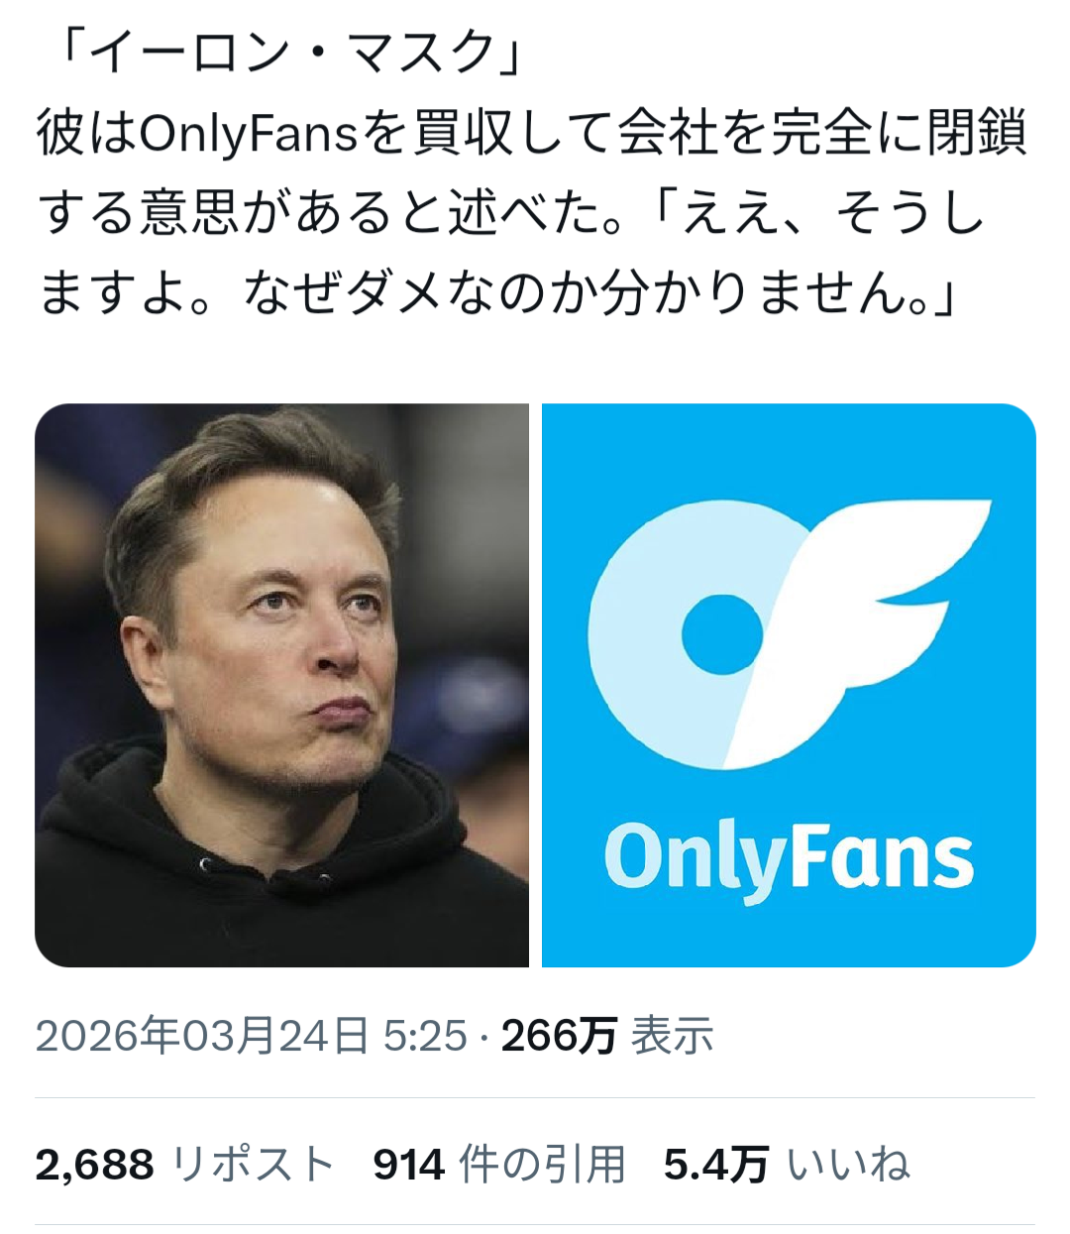Open the post date 2026年03月24日
This screenshot has width=1070, height=1234.
pyautogui.click(x=201, y=1036)
